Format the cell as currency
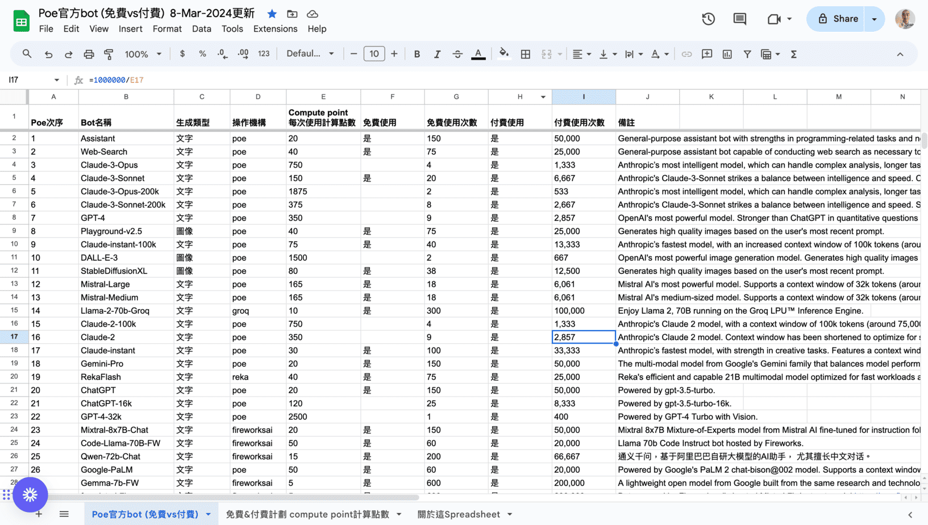Viewport: 928px width, 525px height. (182, 54)
